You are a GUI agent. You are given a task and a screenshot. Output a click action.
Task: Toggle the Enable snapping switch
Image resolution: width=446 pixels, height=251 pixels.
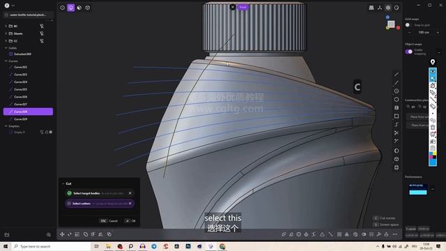pyautogui.click(x=409, y=52)
